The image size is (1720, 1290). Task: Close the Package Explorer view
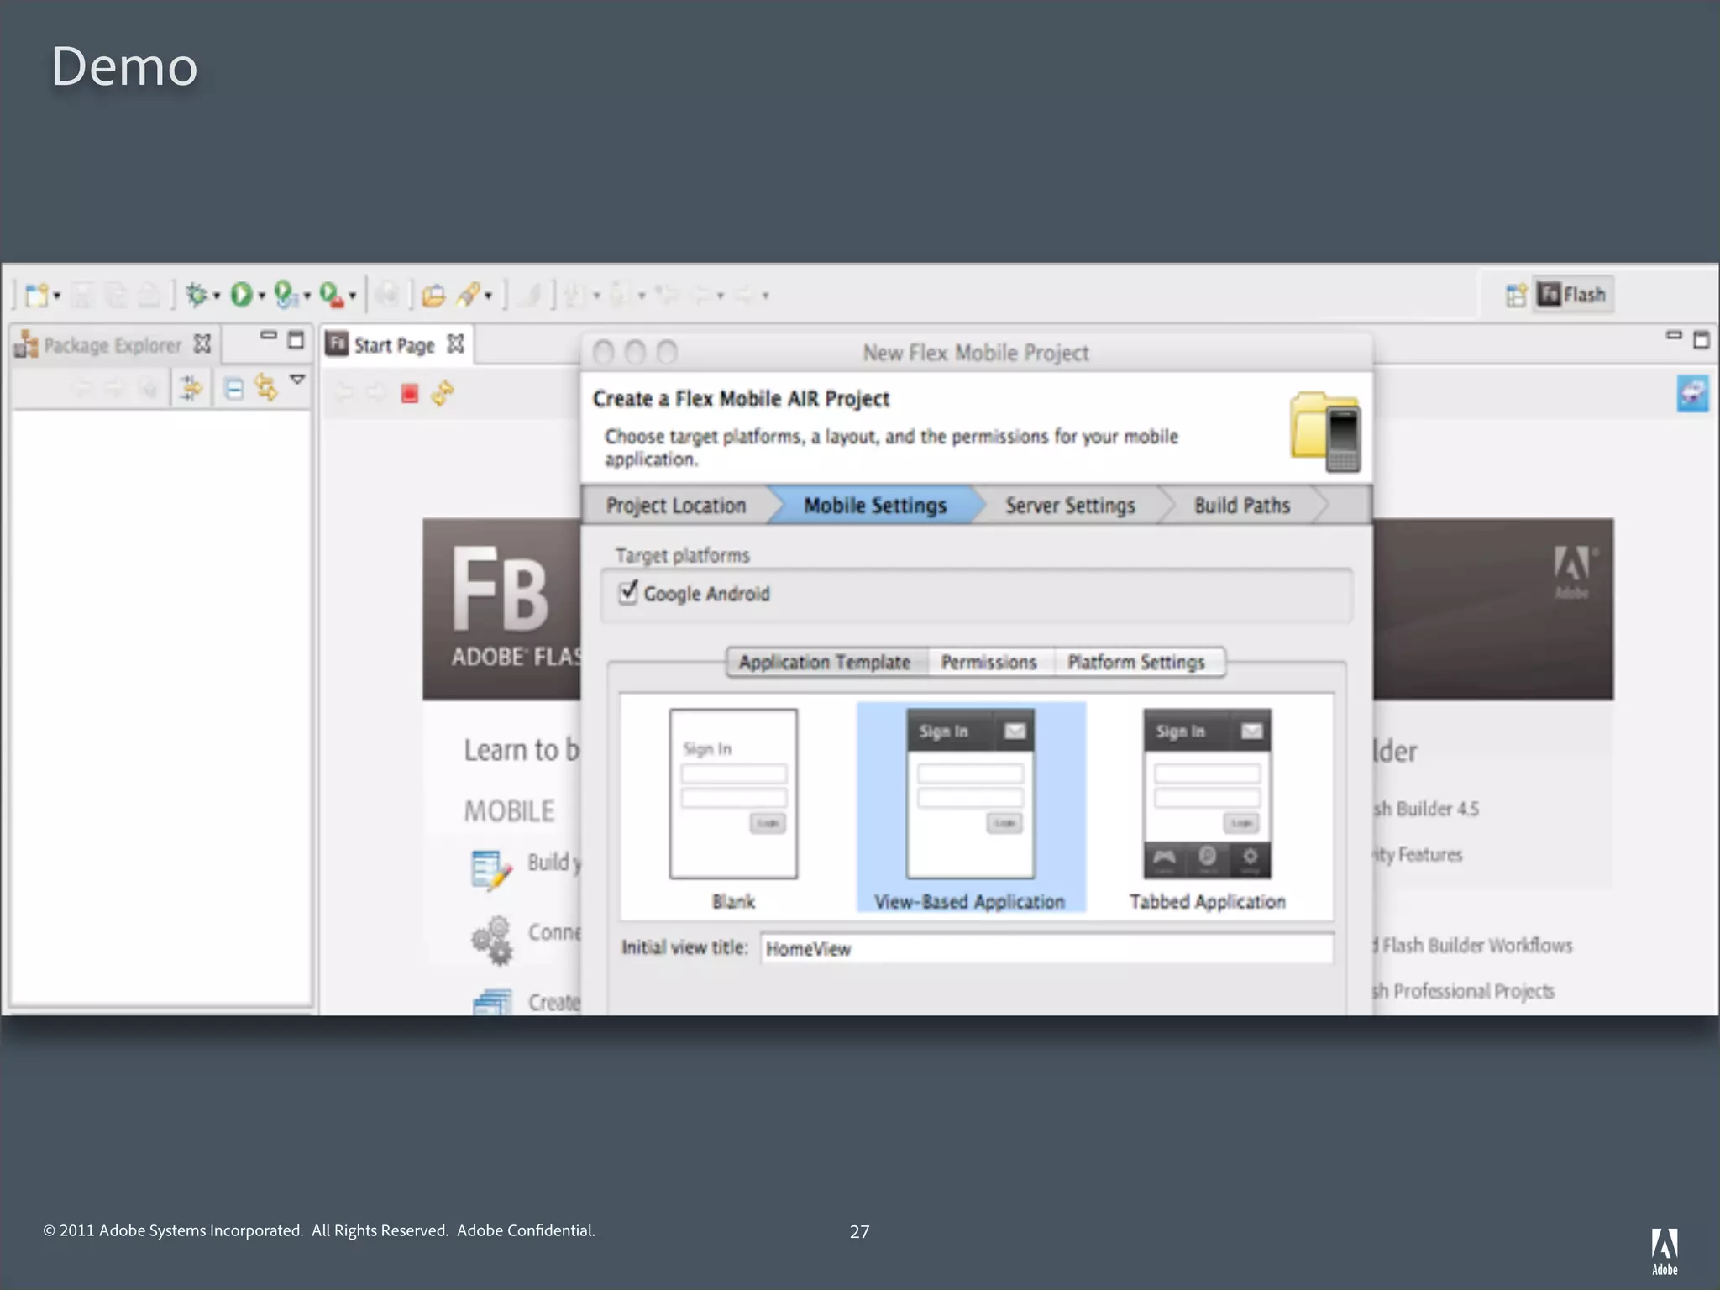[202, 343]
